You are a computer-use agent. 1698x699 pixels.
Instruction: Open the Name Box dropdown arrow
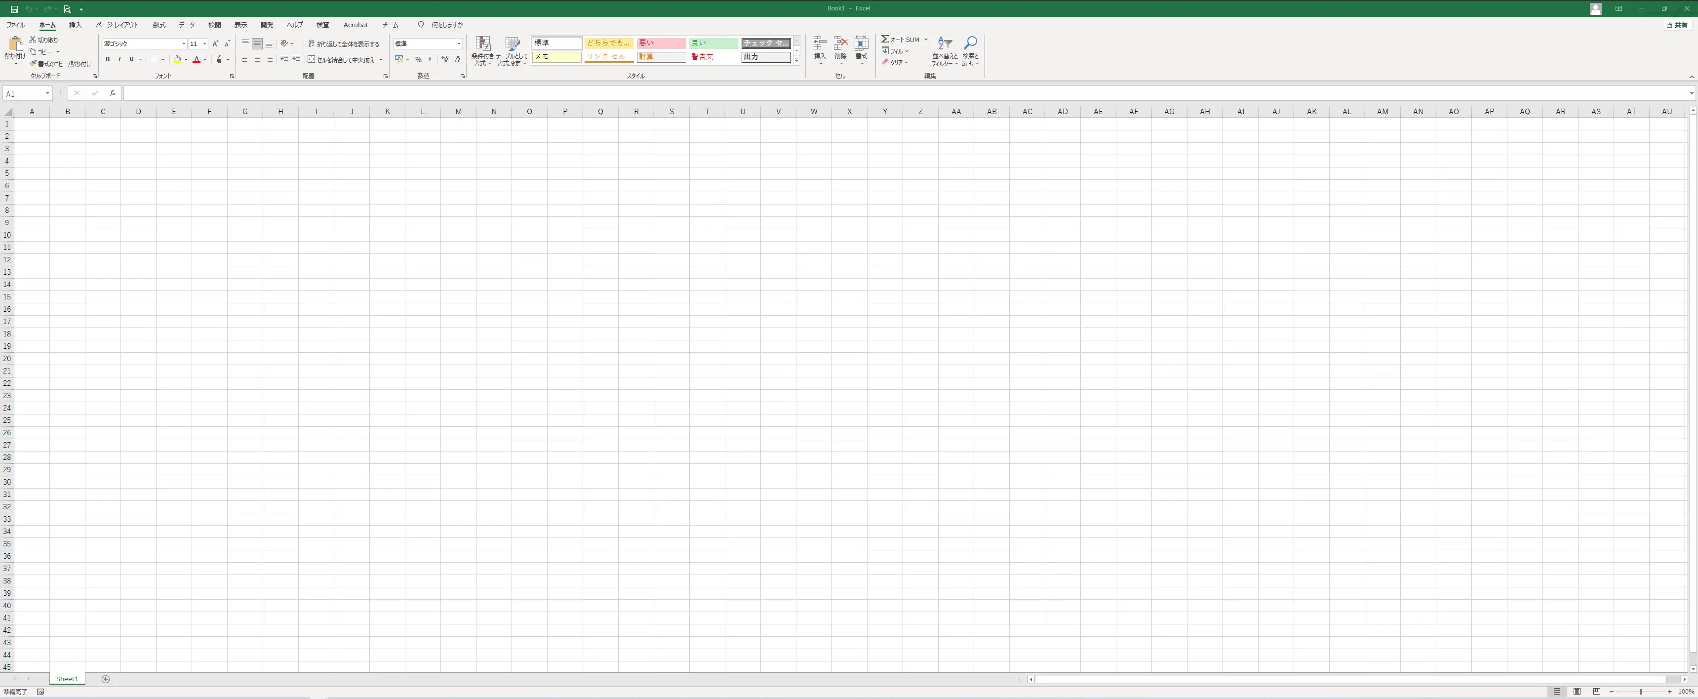(47, 94)
